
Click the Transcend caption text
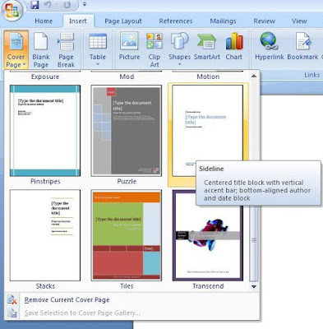(x=208, y=286)
